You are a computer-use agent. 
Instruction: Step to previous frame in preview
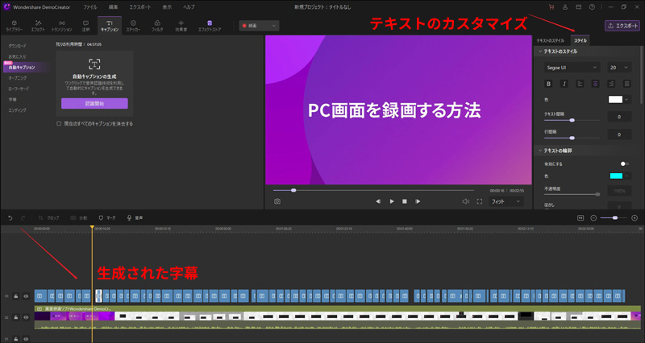(x=378, y=201)
